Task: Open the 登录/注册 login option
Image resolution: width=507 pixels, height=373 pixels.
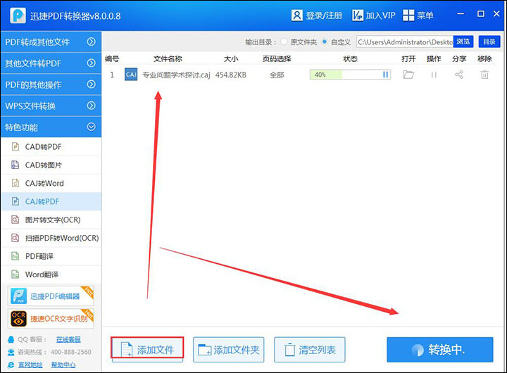Action: tap(317, 15)
